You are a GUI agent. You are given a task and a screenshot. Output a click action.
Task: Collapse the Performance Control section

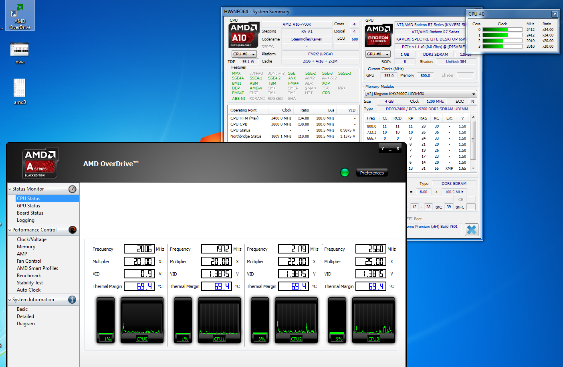click(x=10, y=230)
